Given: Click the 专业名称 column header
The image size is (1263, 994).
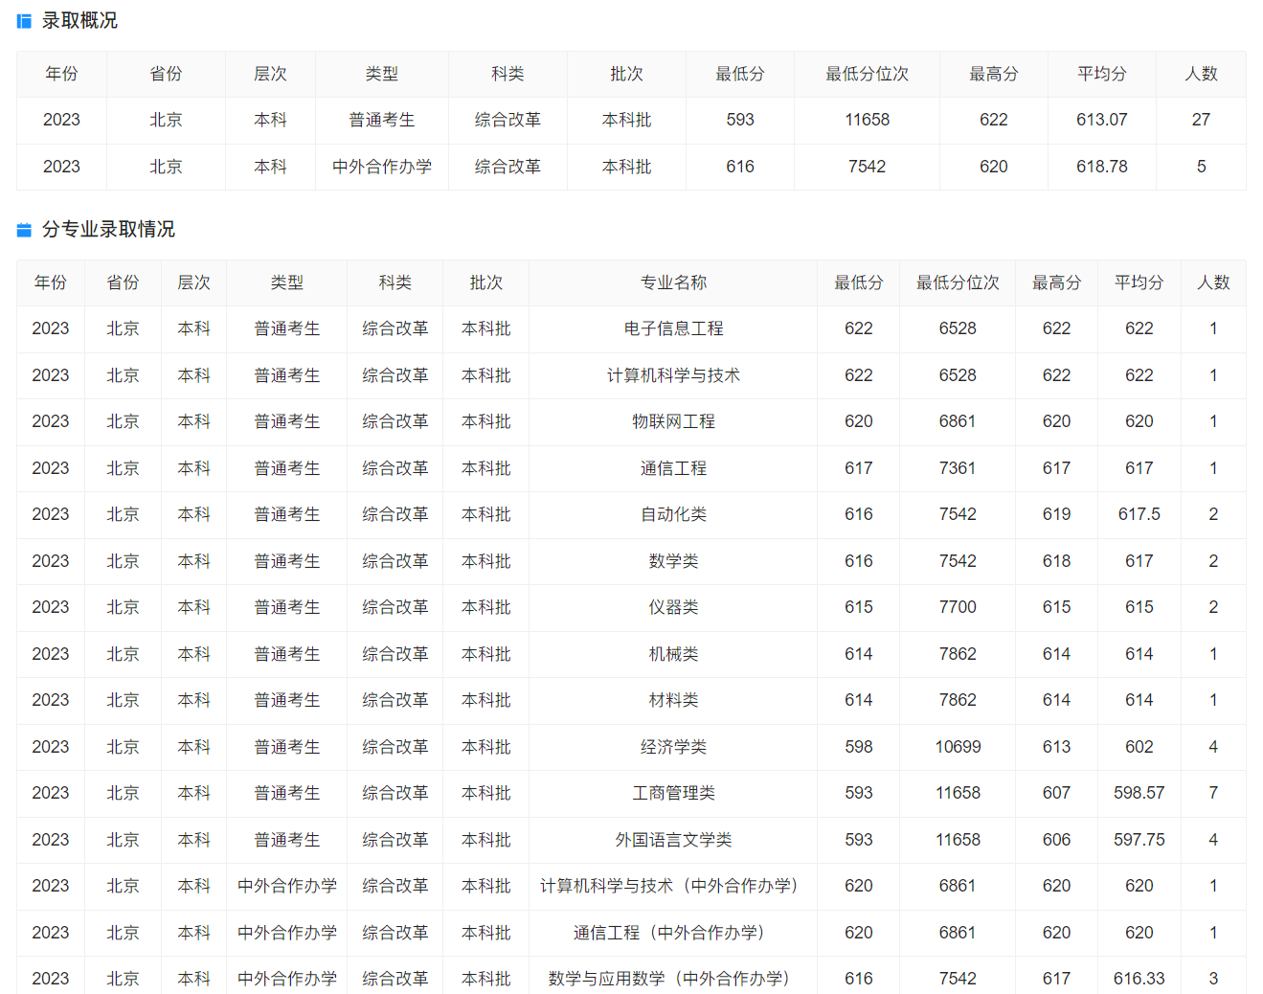Looking at the screenshot, I should point(673,282).
